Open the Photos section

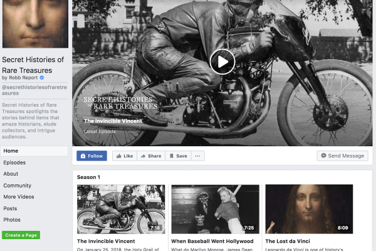[x=12, y=220]
